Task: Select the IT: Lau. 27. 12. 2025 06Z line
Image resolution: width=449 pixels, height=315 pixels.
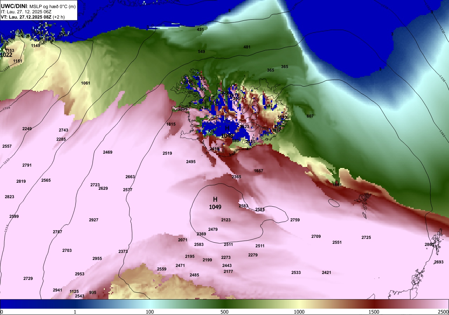Action: (26, 12)
